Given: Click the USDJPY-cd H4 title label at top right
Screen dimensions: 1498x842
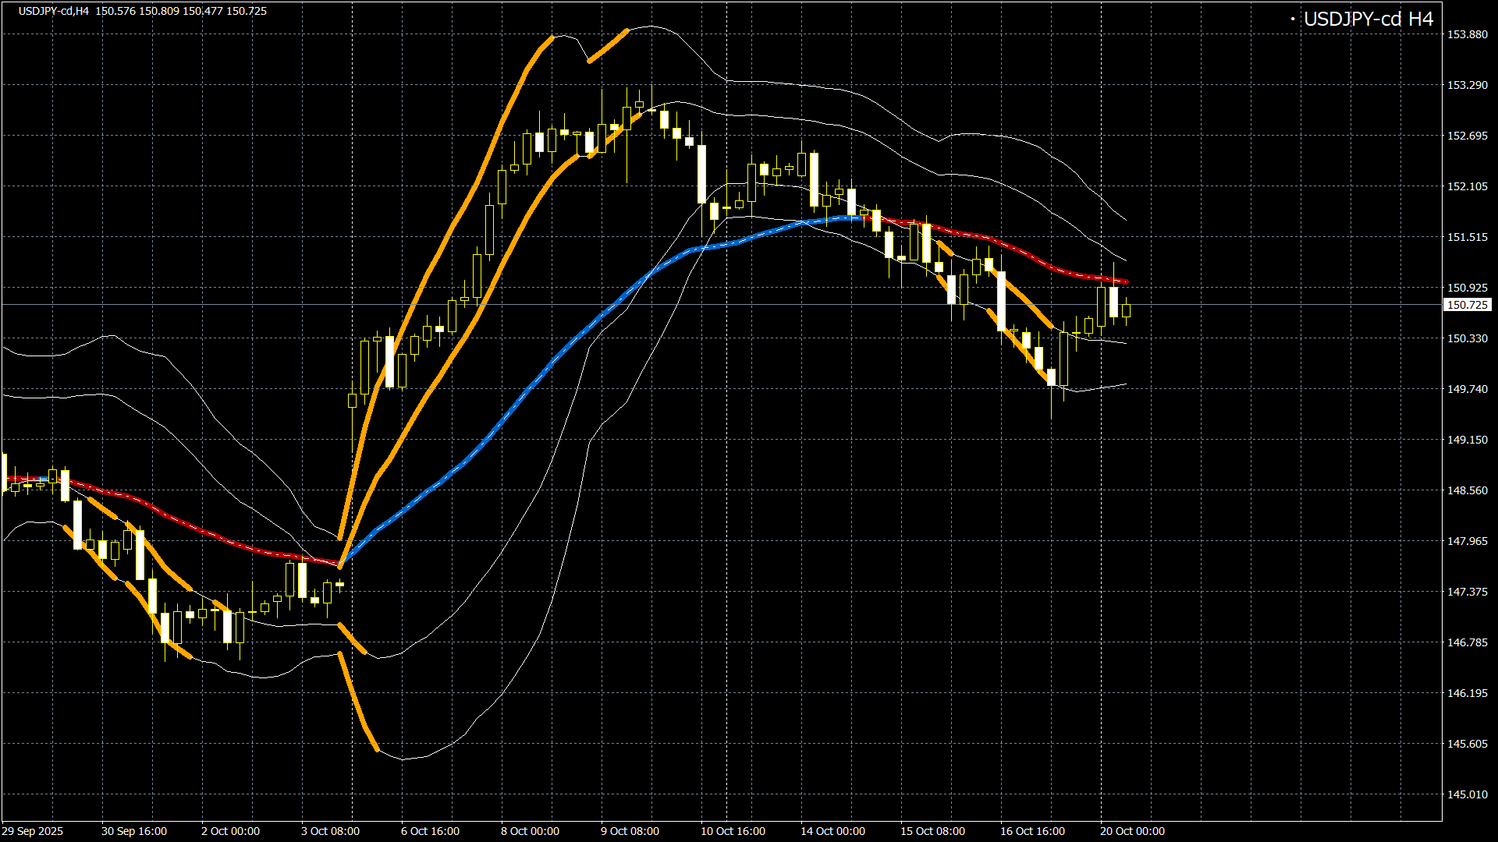Looking at the screenshot, I should 1368,19.
